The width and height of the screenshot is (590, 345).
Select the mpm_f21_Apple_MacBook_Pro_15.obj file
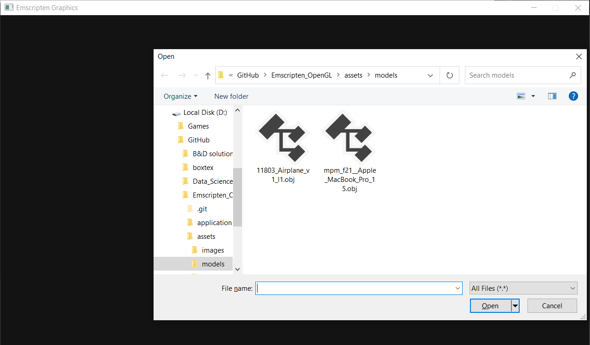click(x=349, y=138)
